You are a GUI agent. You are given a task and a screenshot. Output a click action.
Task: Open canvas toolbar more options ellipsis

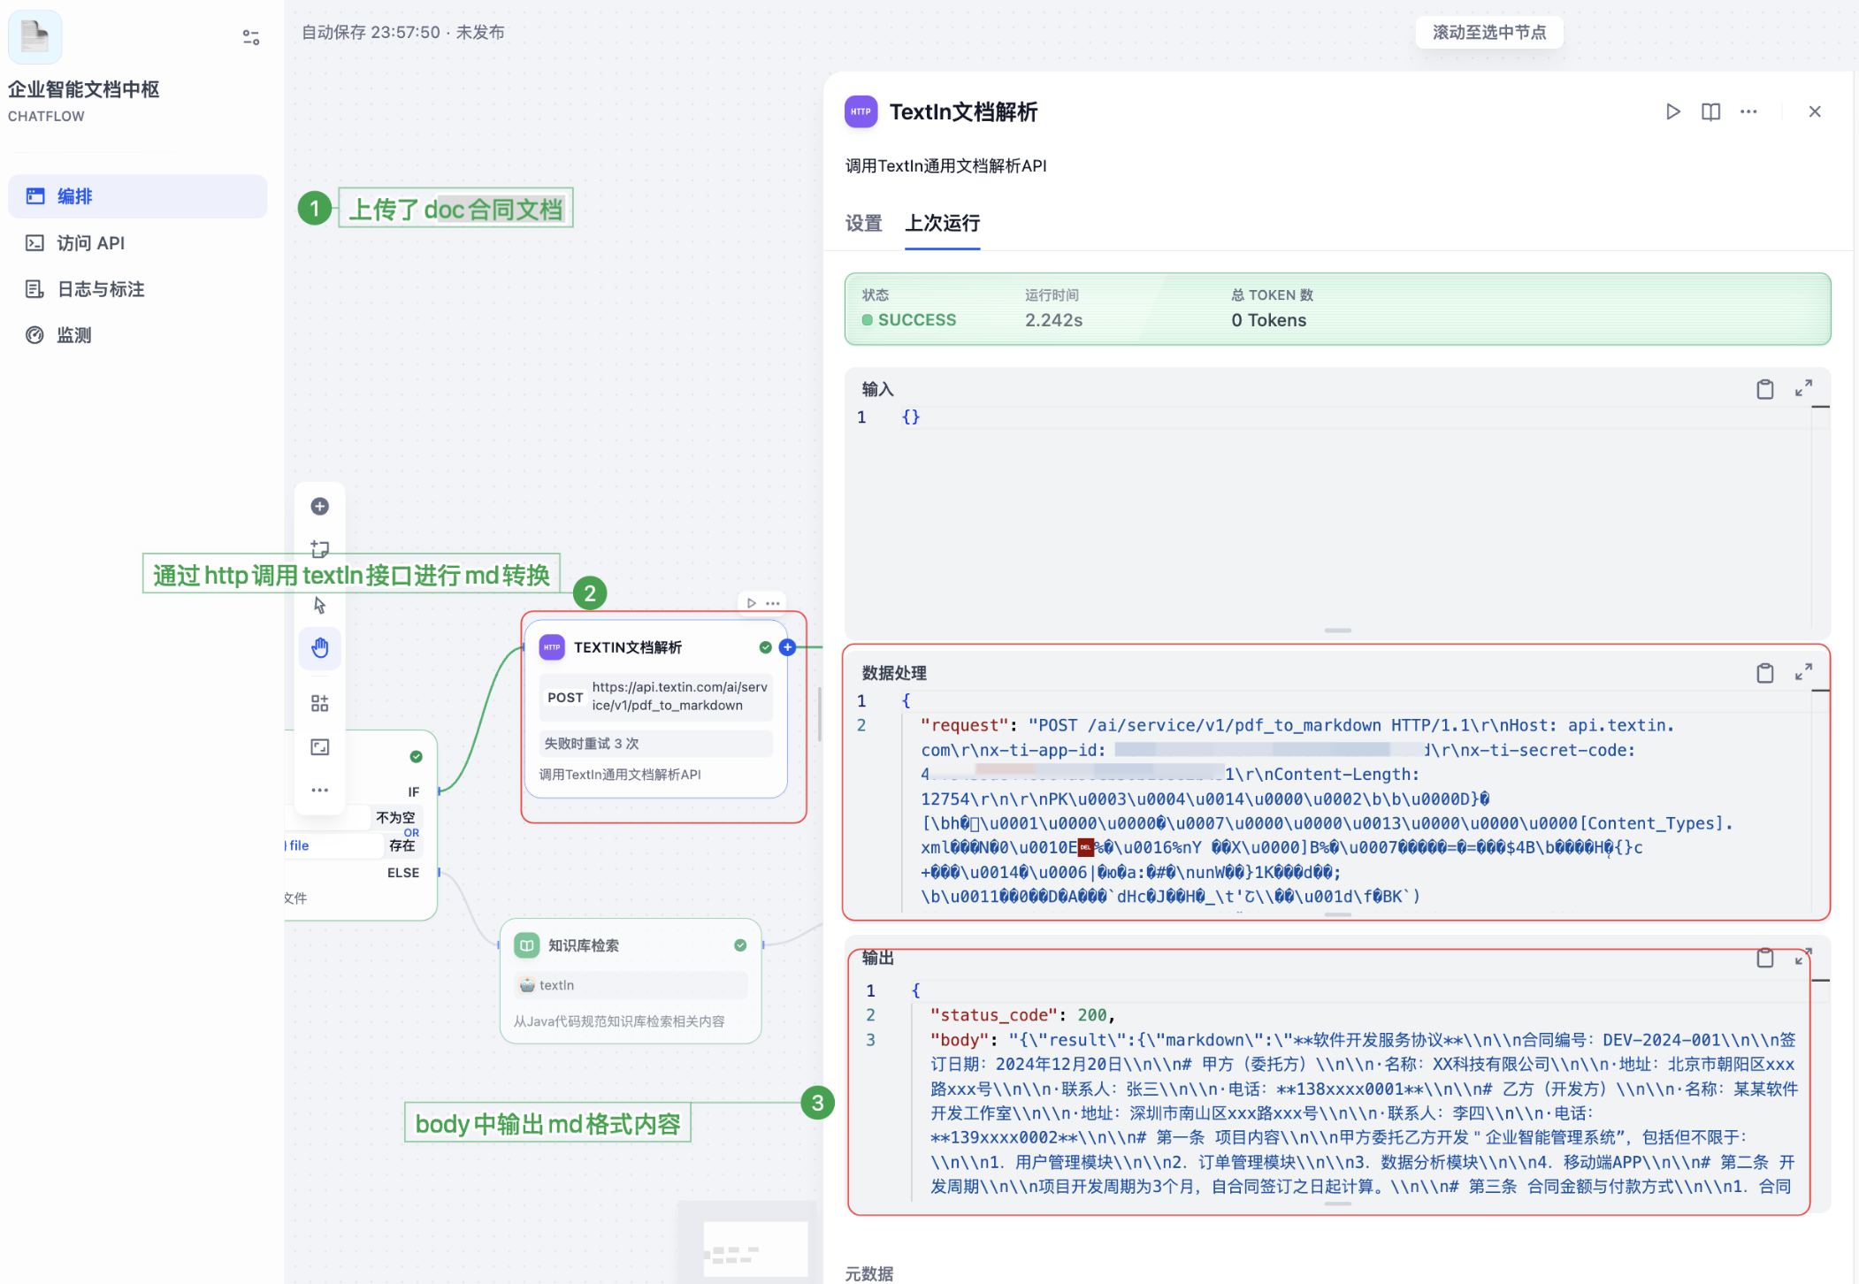[x=320, y=790]
